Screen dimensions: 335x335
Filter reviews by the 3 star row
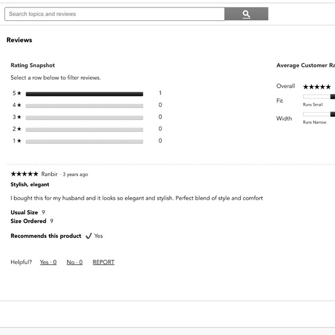click(x=87, y=117)
